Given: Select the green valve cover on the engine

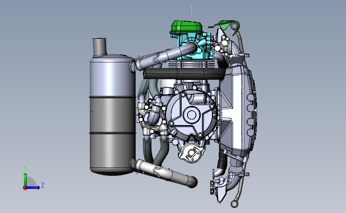Looking at the screenshot, I should [x=186, y=27].
